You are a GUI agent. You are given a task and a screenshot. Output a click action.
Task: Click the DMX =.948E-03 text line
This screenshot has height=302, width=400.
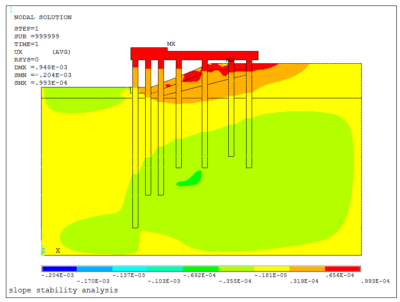point(42,67)
